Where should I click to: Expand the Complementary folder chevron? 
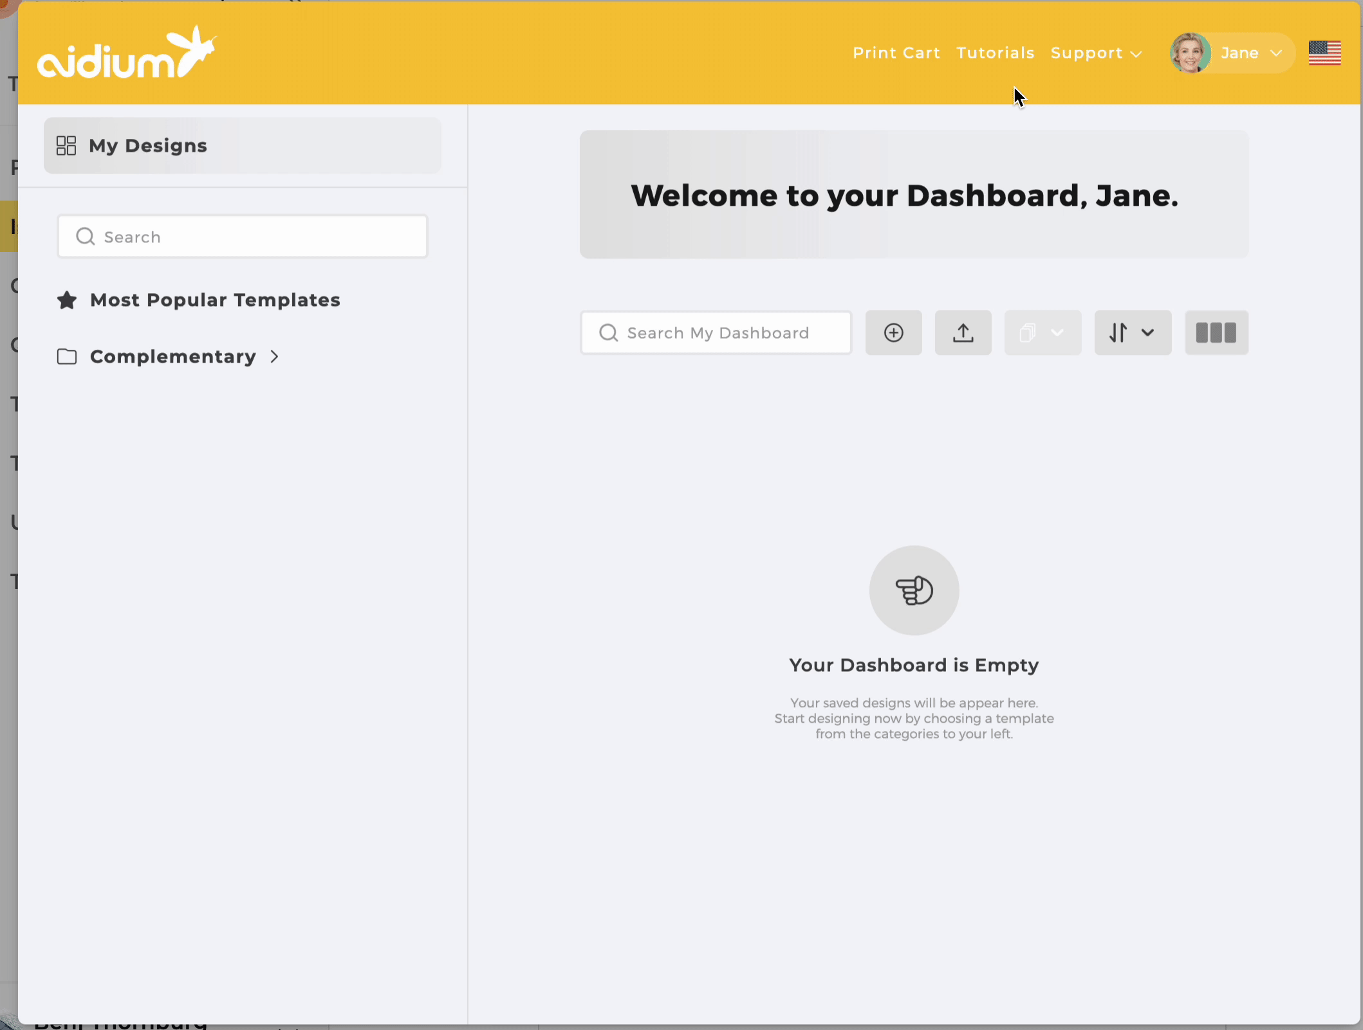click(275, 356)
